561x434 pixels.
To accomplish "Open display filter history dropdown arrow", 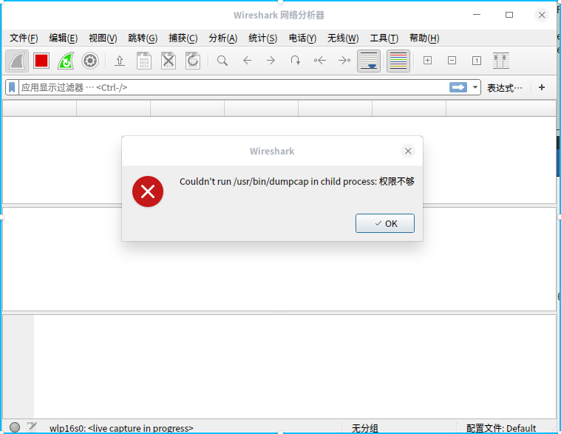I will point(475,87).
